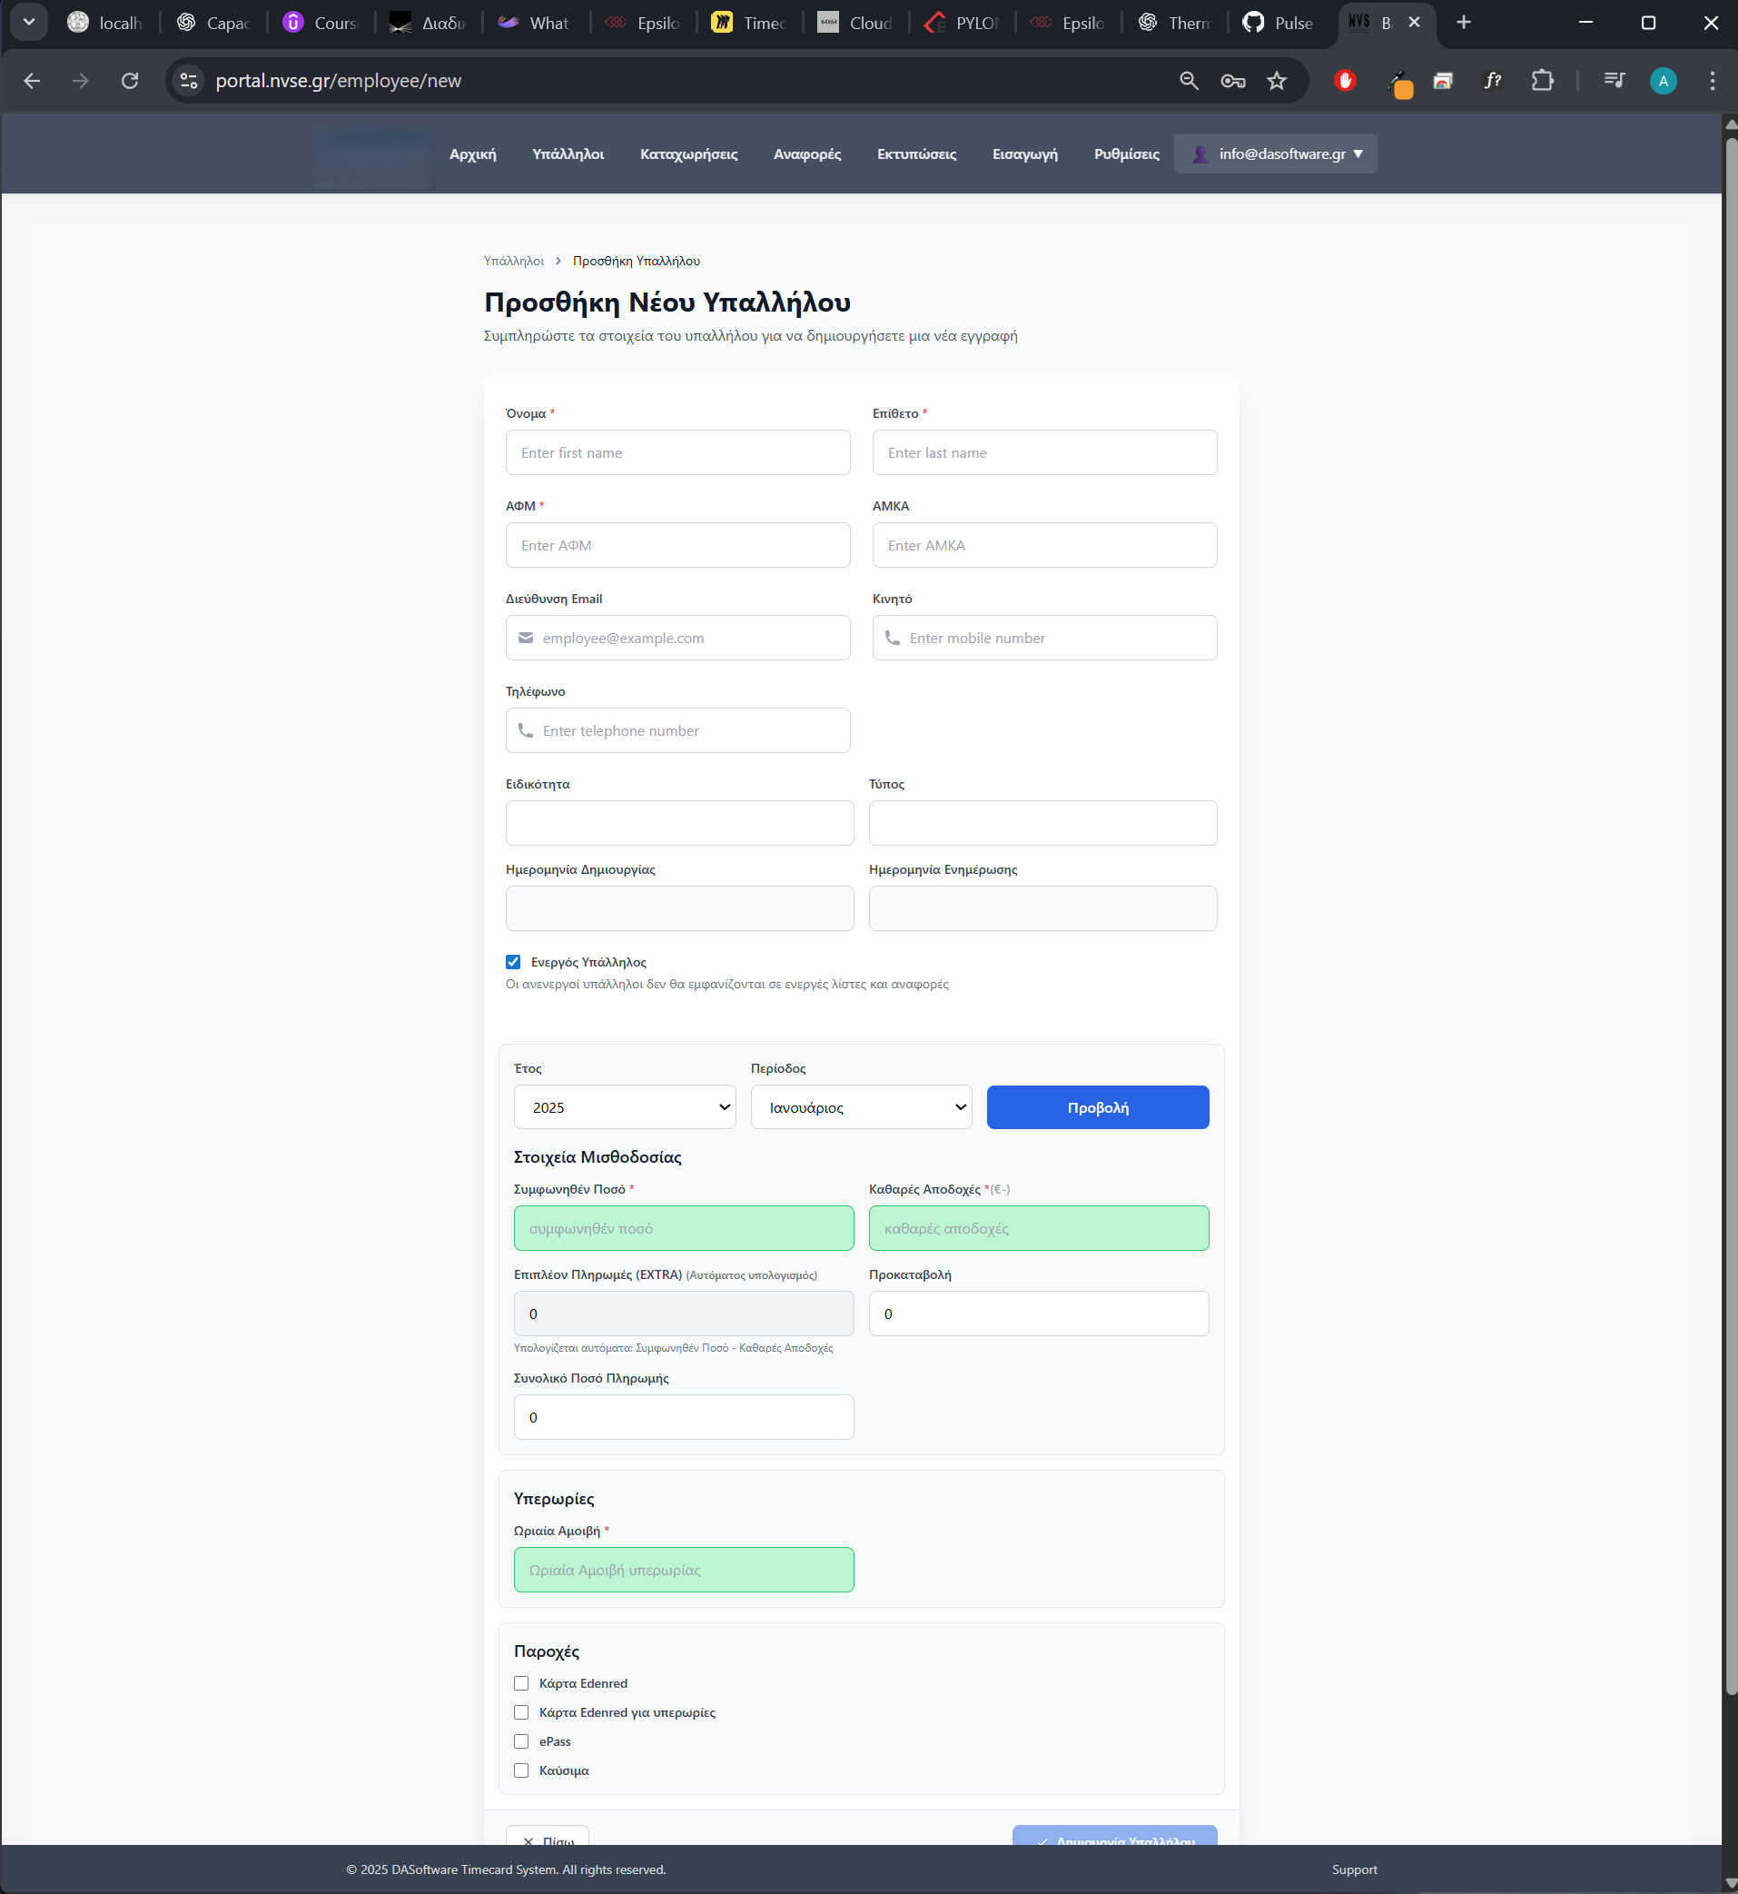
Task: Open the Fonts Ninja f? extension icon
Action: click(1493, 80)
